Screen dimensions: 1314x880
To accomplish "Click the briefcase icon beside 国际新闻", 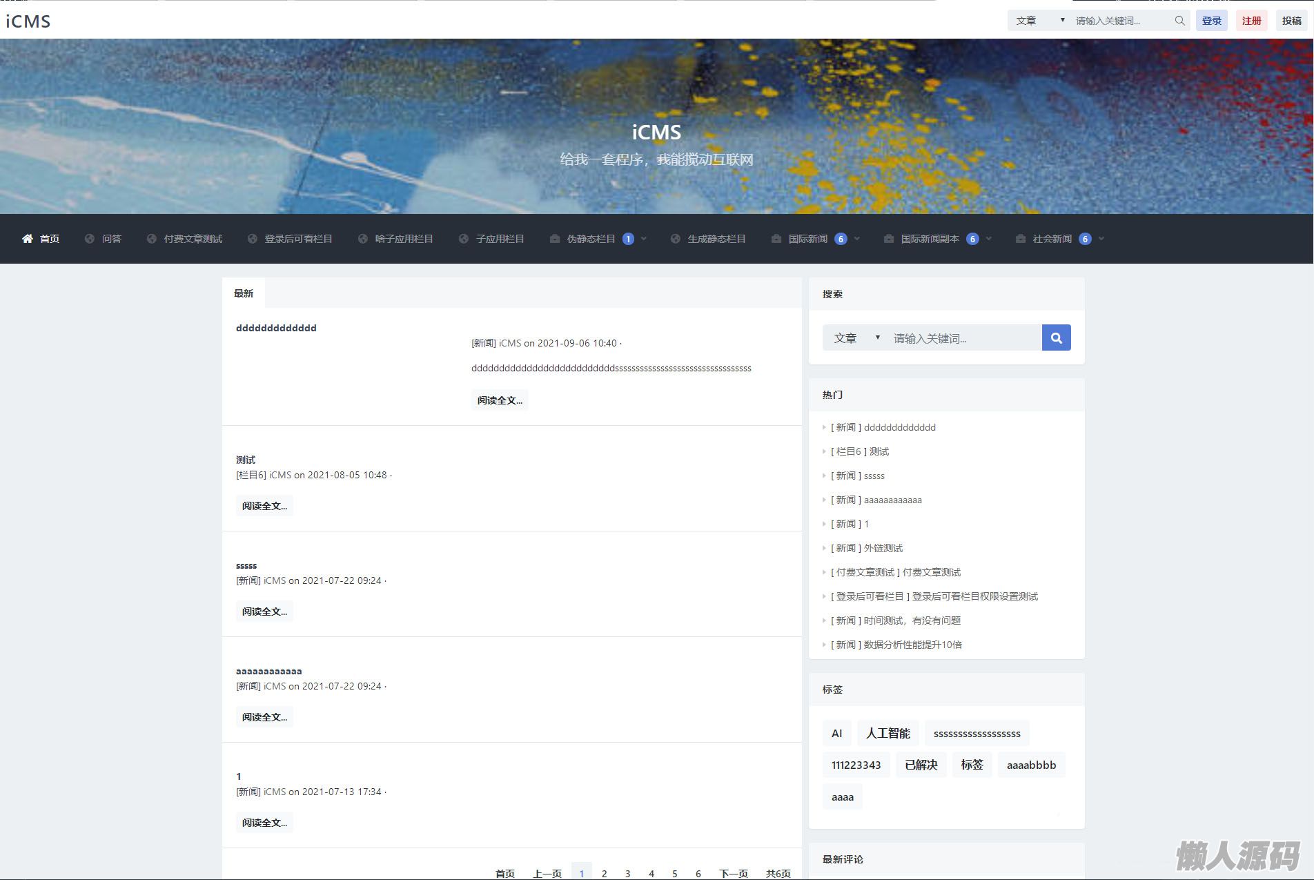I will pos(776,239).
